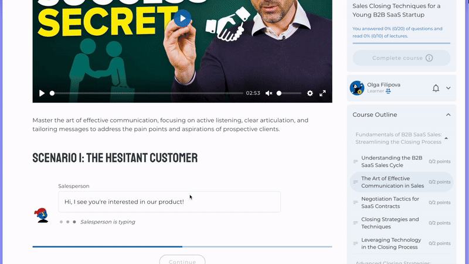Unmute the video with the speaker icon
The image size is (469, 264).
269,93
